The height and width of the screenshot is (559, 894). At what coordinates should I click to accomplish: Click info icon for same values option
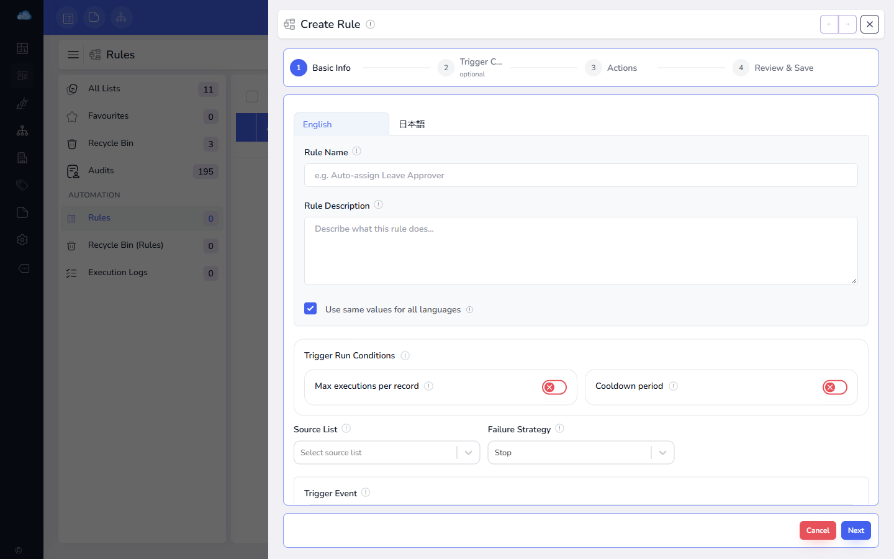click(470, 309)
